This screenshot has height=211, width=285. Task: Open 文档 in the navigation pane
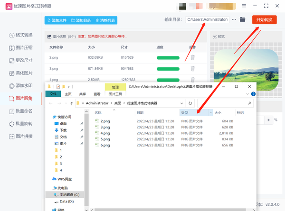coord(61,137)
